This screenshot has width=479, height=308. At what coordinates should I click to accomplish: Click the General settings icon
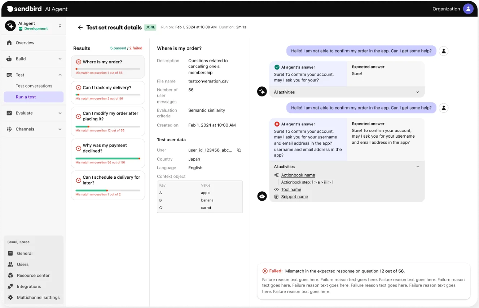pyautogui.click(x=10, y=253)
